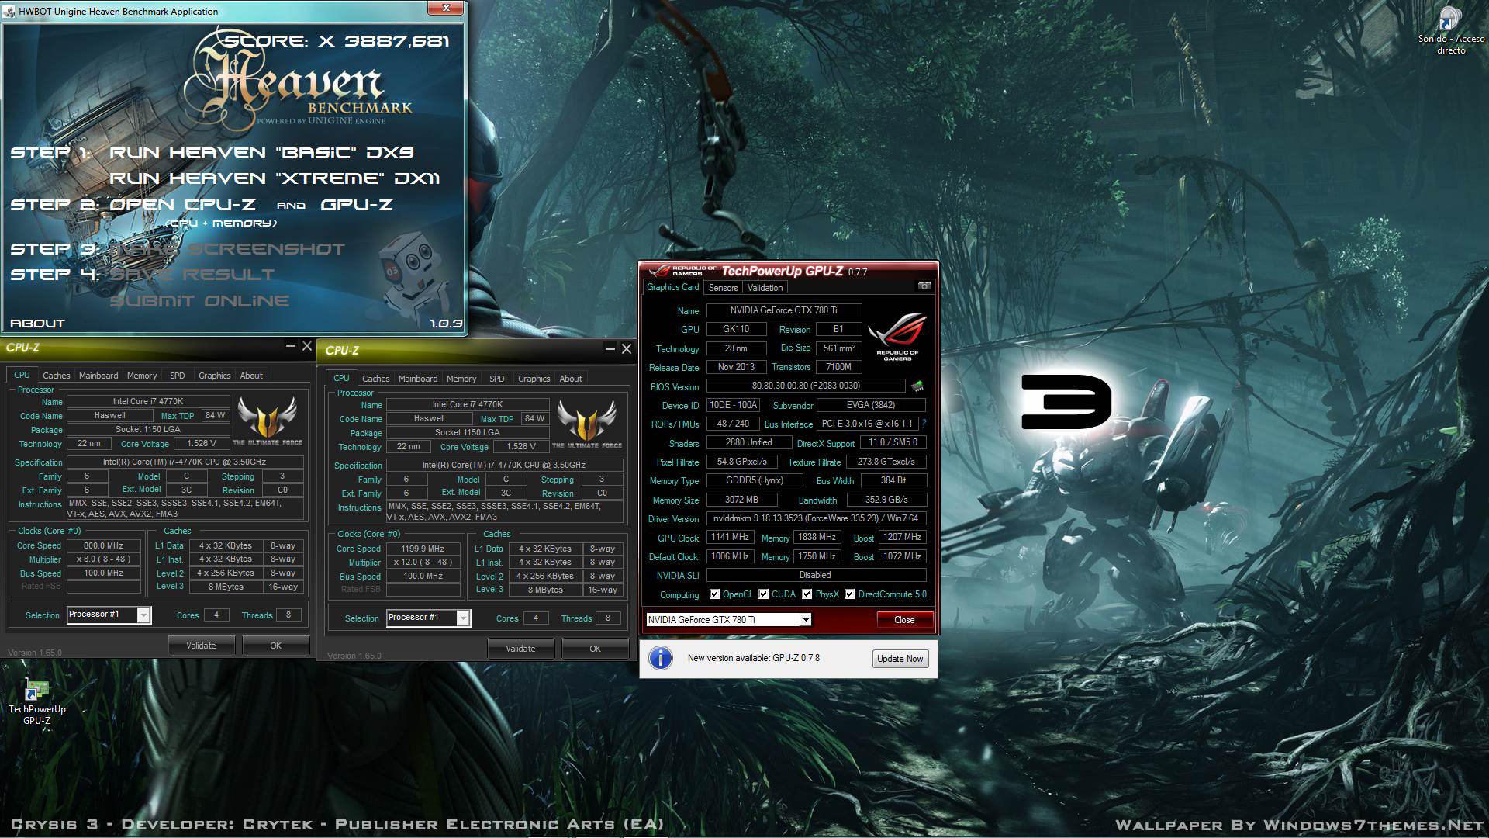This screenshot has width=1489, height=838.
Task: Minimize the left CPU-Z window
Action: (x=290, y=346)
